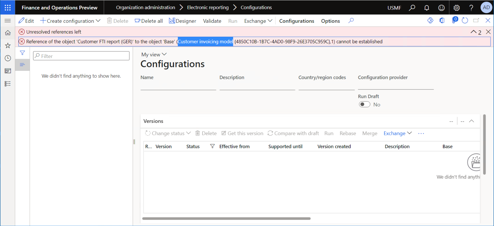
Task: Refresh the page with the refresh icon
Action: point(465,20)
